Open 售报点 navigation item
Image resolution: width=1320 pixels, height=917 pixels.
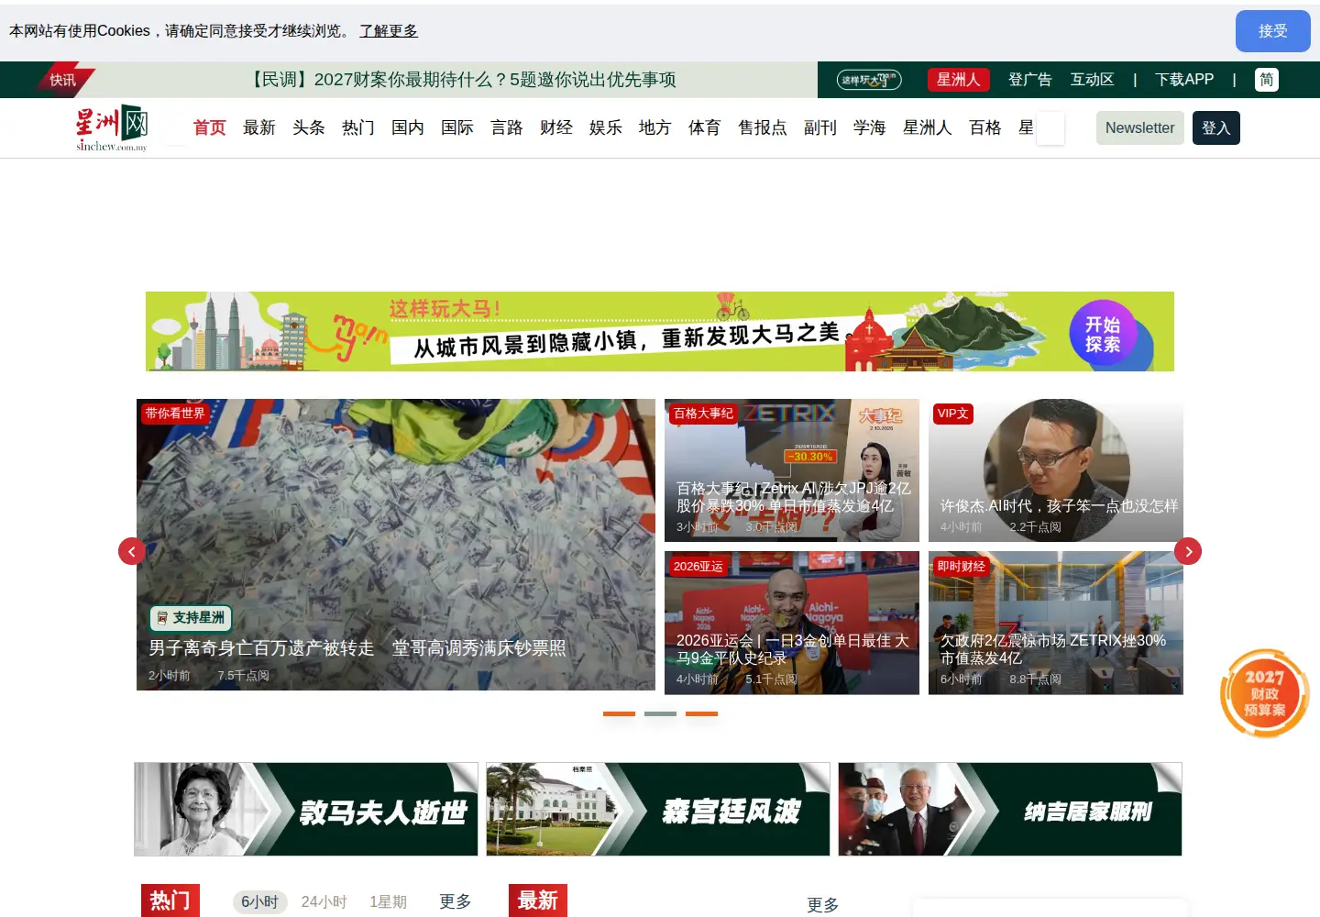point(763,127)
